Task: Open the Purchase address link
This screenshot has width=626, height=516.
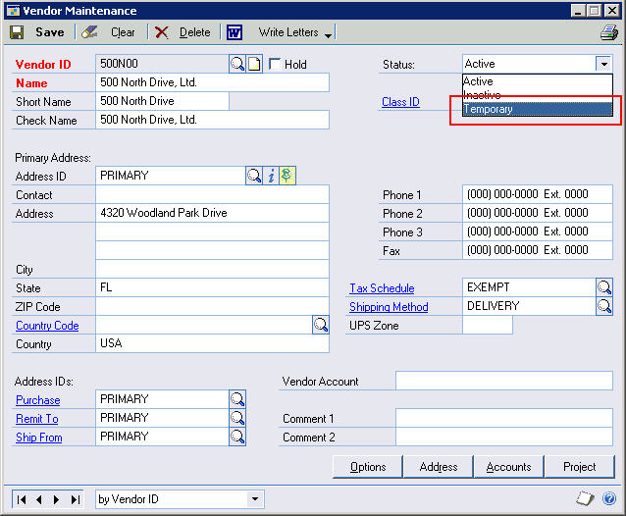Action: click(x=38, y=400)
